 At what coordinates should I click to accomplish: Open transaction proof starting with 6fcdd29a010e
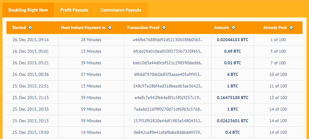click(168, 51)
